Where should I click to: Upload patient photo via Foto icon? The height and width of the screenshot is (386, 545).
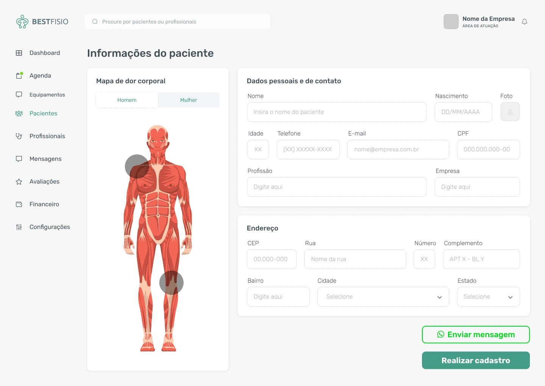pyautogui.click(x=510, y=112)
